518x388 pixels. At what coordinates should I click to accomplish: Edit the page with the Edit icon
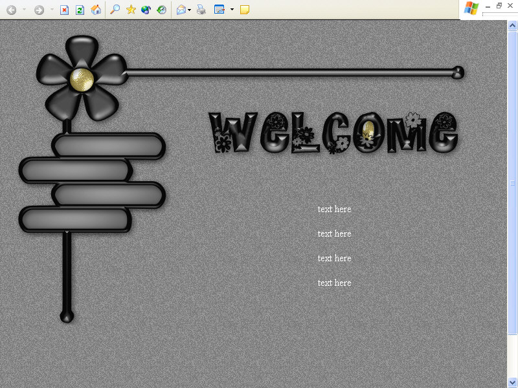(x=220, y=9)
